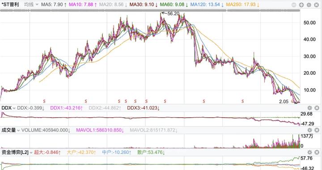Image resolution: width=322 pixels, height=170 pixels.
Task: Open settings gear for the main price chart
Action: tap(309, 5)
